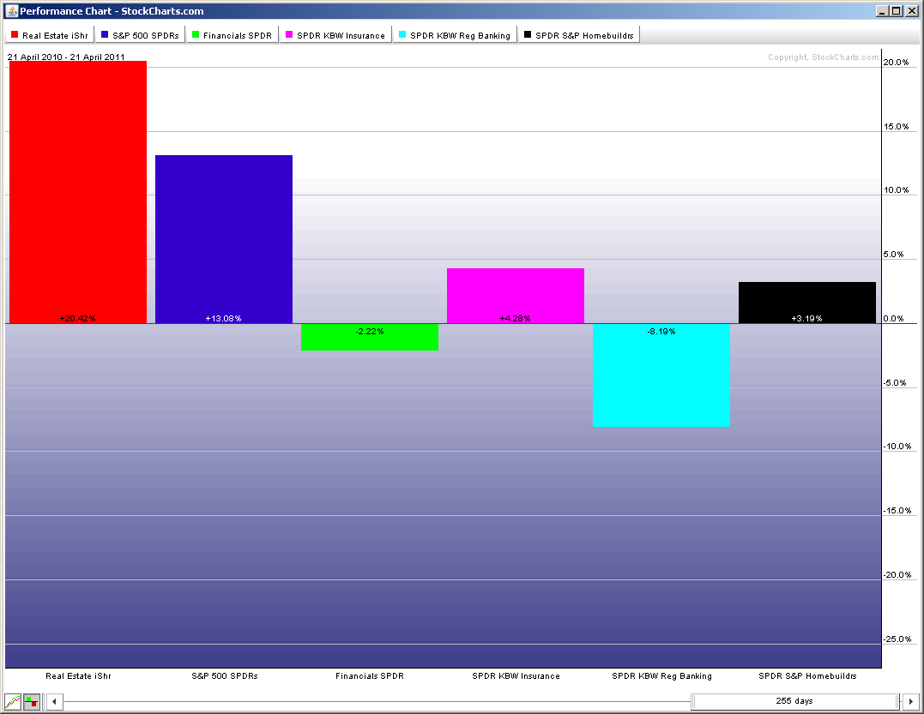The height and width of the screenshot is (714, 924).
Task: Click the black SPDR S&P Homebuildrs bar
Action: (x=807, y=303)
